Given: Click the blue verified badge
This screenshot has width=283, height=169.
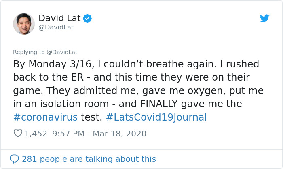Looking at the screenshot, I should [x=87, y=18].
